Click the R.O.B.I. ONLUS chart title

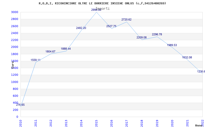102,3
